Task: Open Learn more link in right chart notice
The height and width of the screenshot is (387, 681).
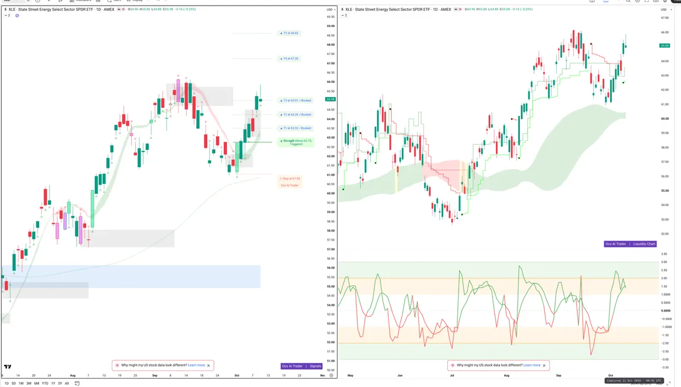Action: [x=532, y=365]
